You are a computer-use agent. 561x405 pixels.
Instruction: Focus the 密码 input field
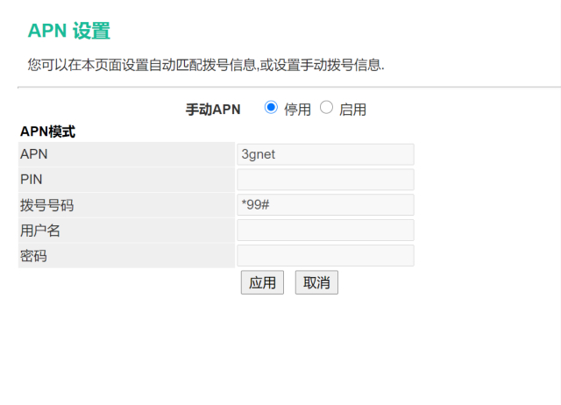(325, 256)
